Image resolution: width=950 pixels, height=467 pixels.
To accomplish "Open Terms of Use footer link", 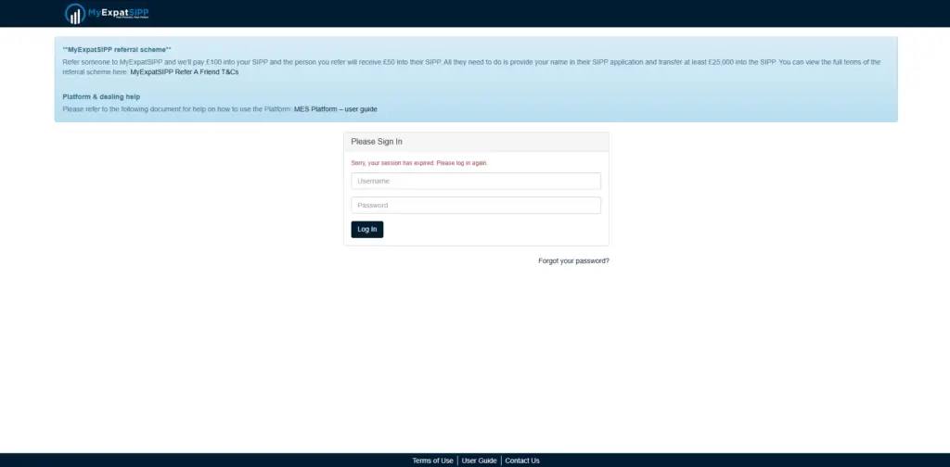I will tap(432, 461).
